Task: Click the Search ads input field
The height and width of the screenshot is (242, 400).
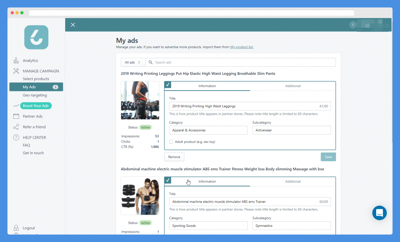Action: (x=241, y=62)
